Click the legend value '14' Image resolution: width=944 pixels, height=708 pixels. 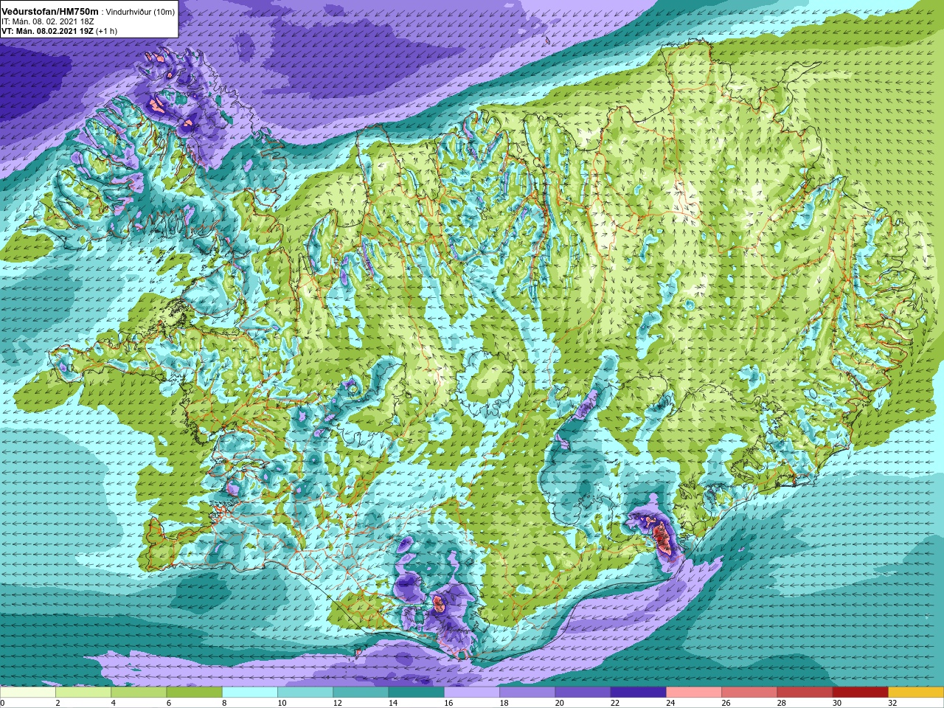393,703
